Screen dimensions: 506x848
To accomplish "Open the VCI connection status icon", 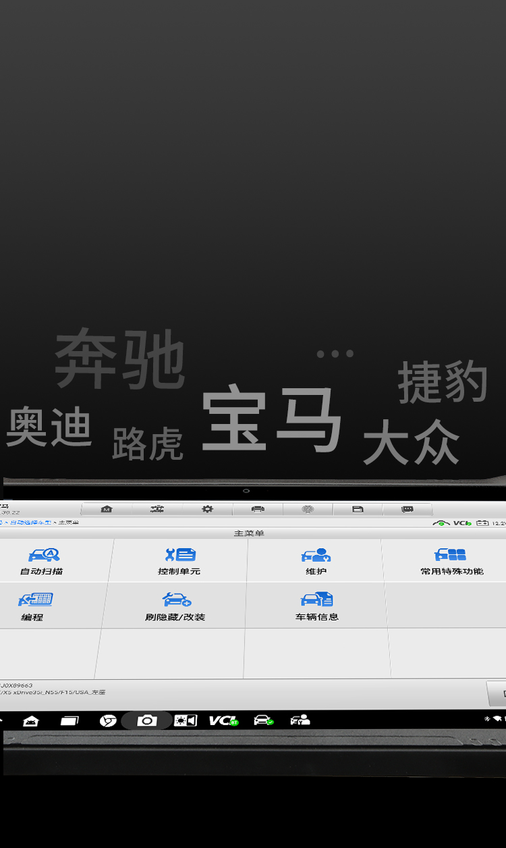I will pos(223,720).
